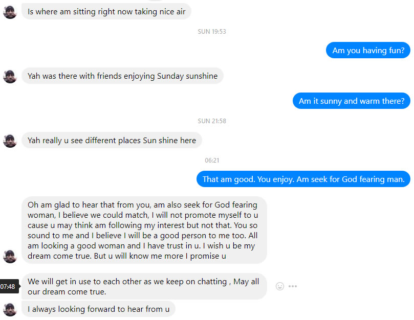Click avatar next to 'Yah was there with friends'

[x=10, y=76]
